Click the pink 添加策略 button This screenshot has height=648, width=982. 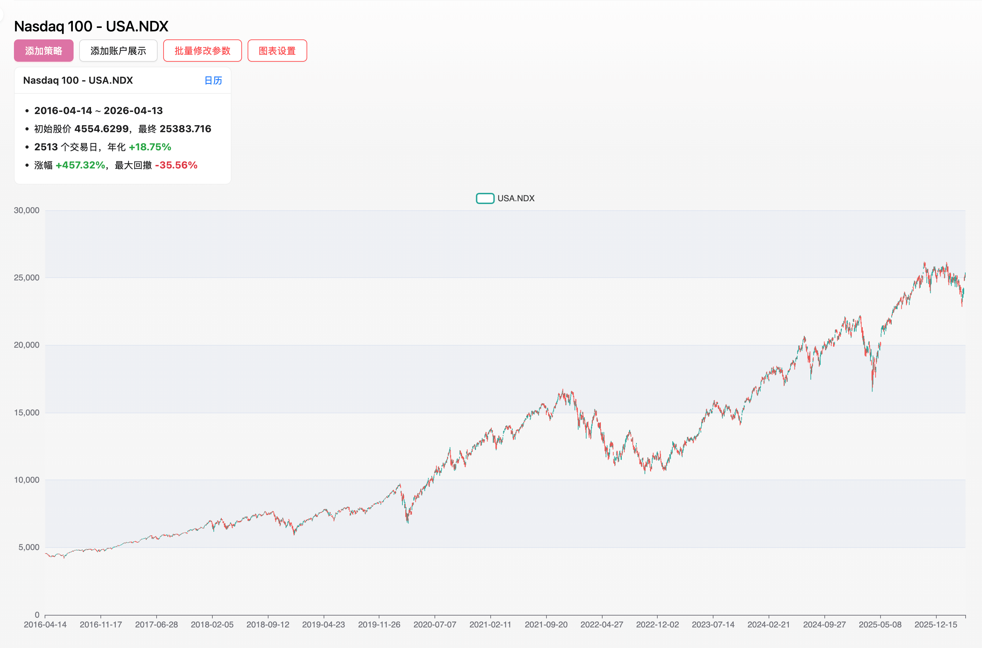click(x=43, y=51)
